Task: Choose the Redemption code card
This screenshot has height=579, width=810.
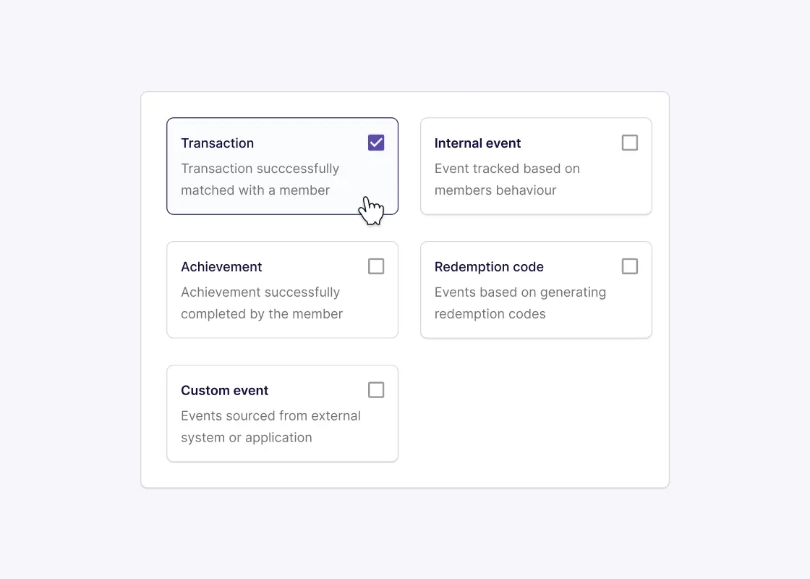Action: coord(535,289)
